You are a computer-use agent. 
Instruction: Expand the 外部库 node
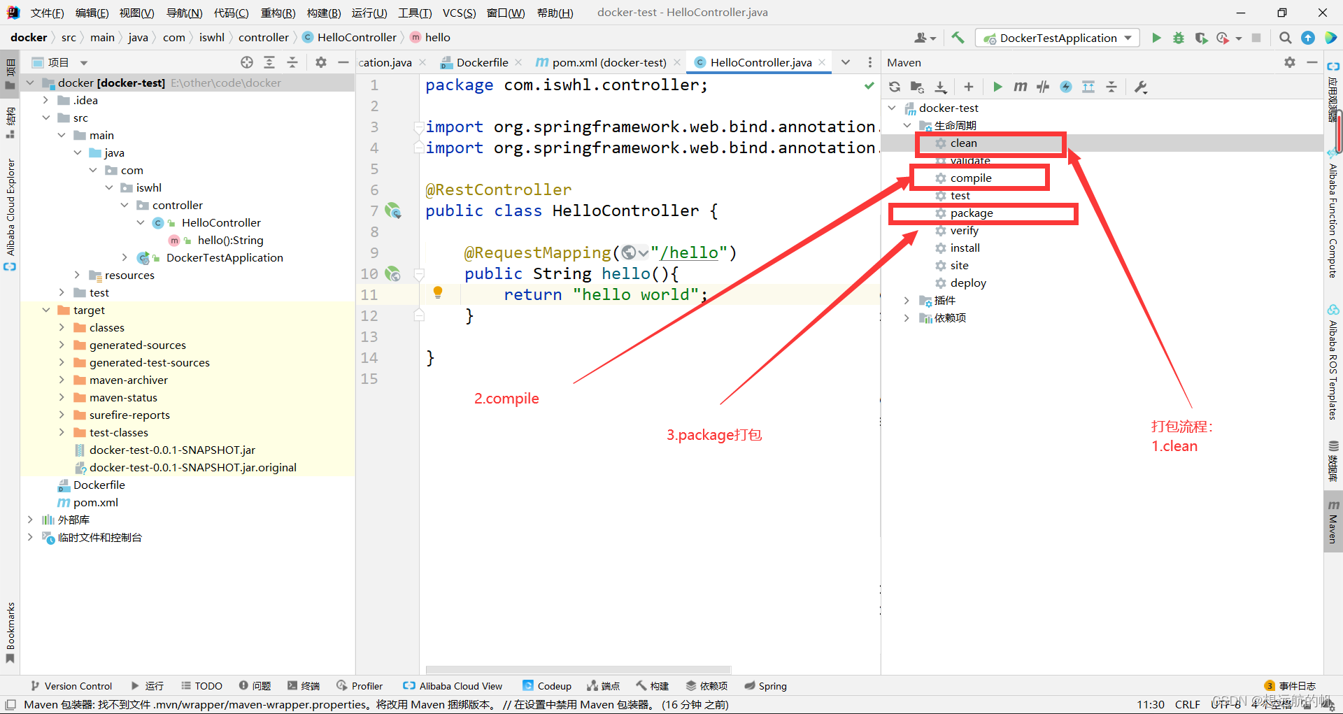point(29,520)
